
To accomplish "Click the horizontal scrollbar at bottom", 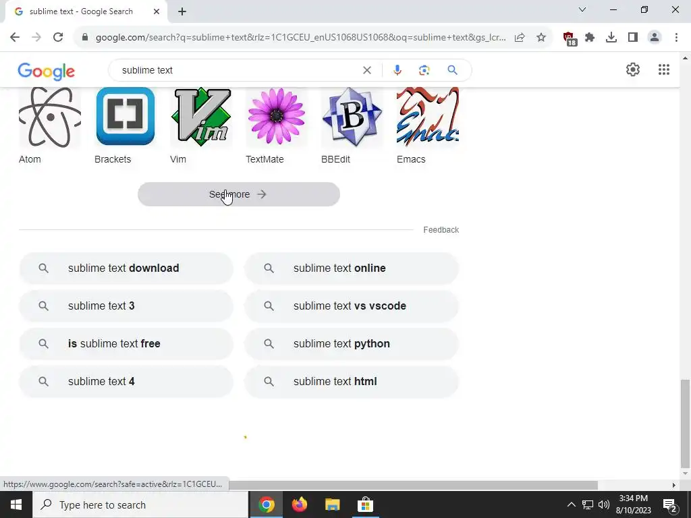I will tap(414, 485).
